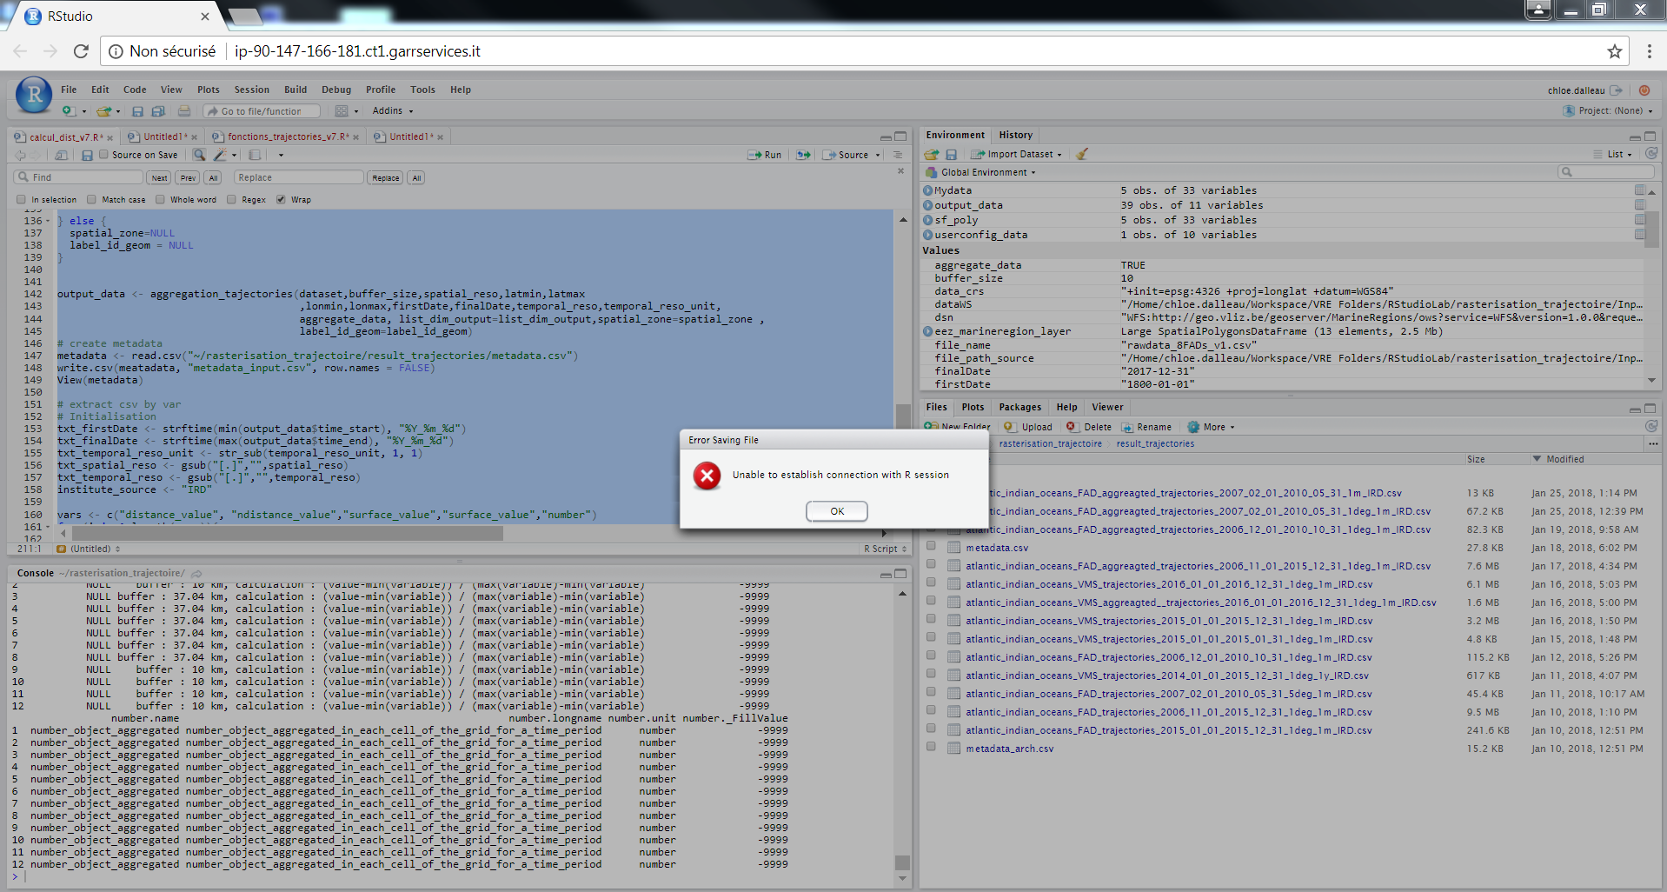Uncheck the Wrap search option
This screenshot has height=892, width=1667.
(x=281, y=200)
